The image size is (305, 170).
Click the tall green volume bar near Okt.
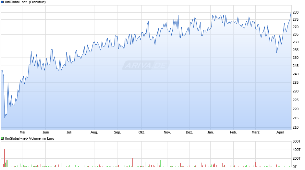[x=134, y=163]
